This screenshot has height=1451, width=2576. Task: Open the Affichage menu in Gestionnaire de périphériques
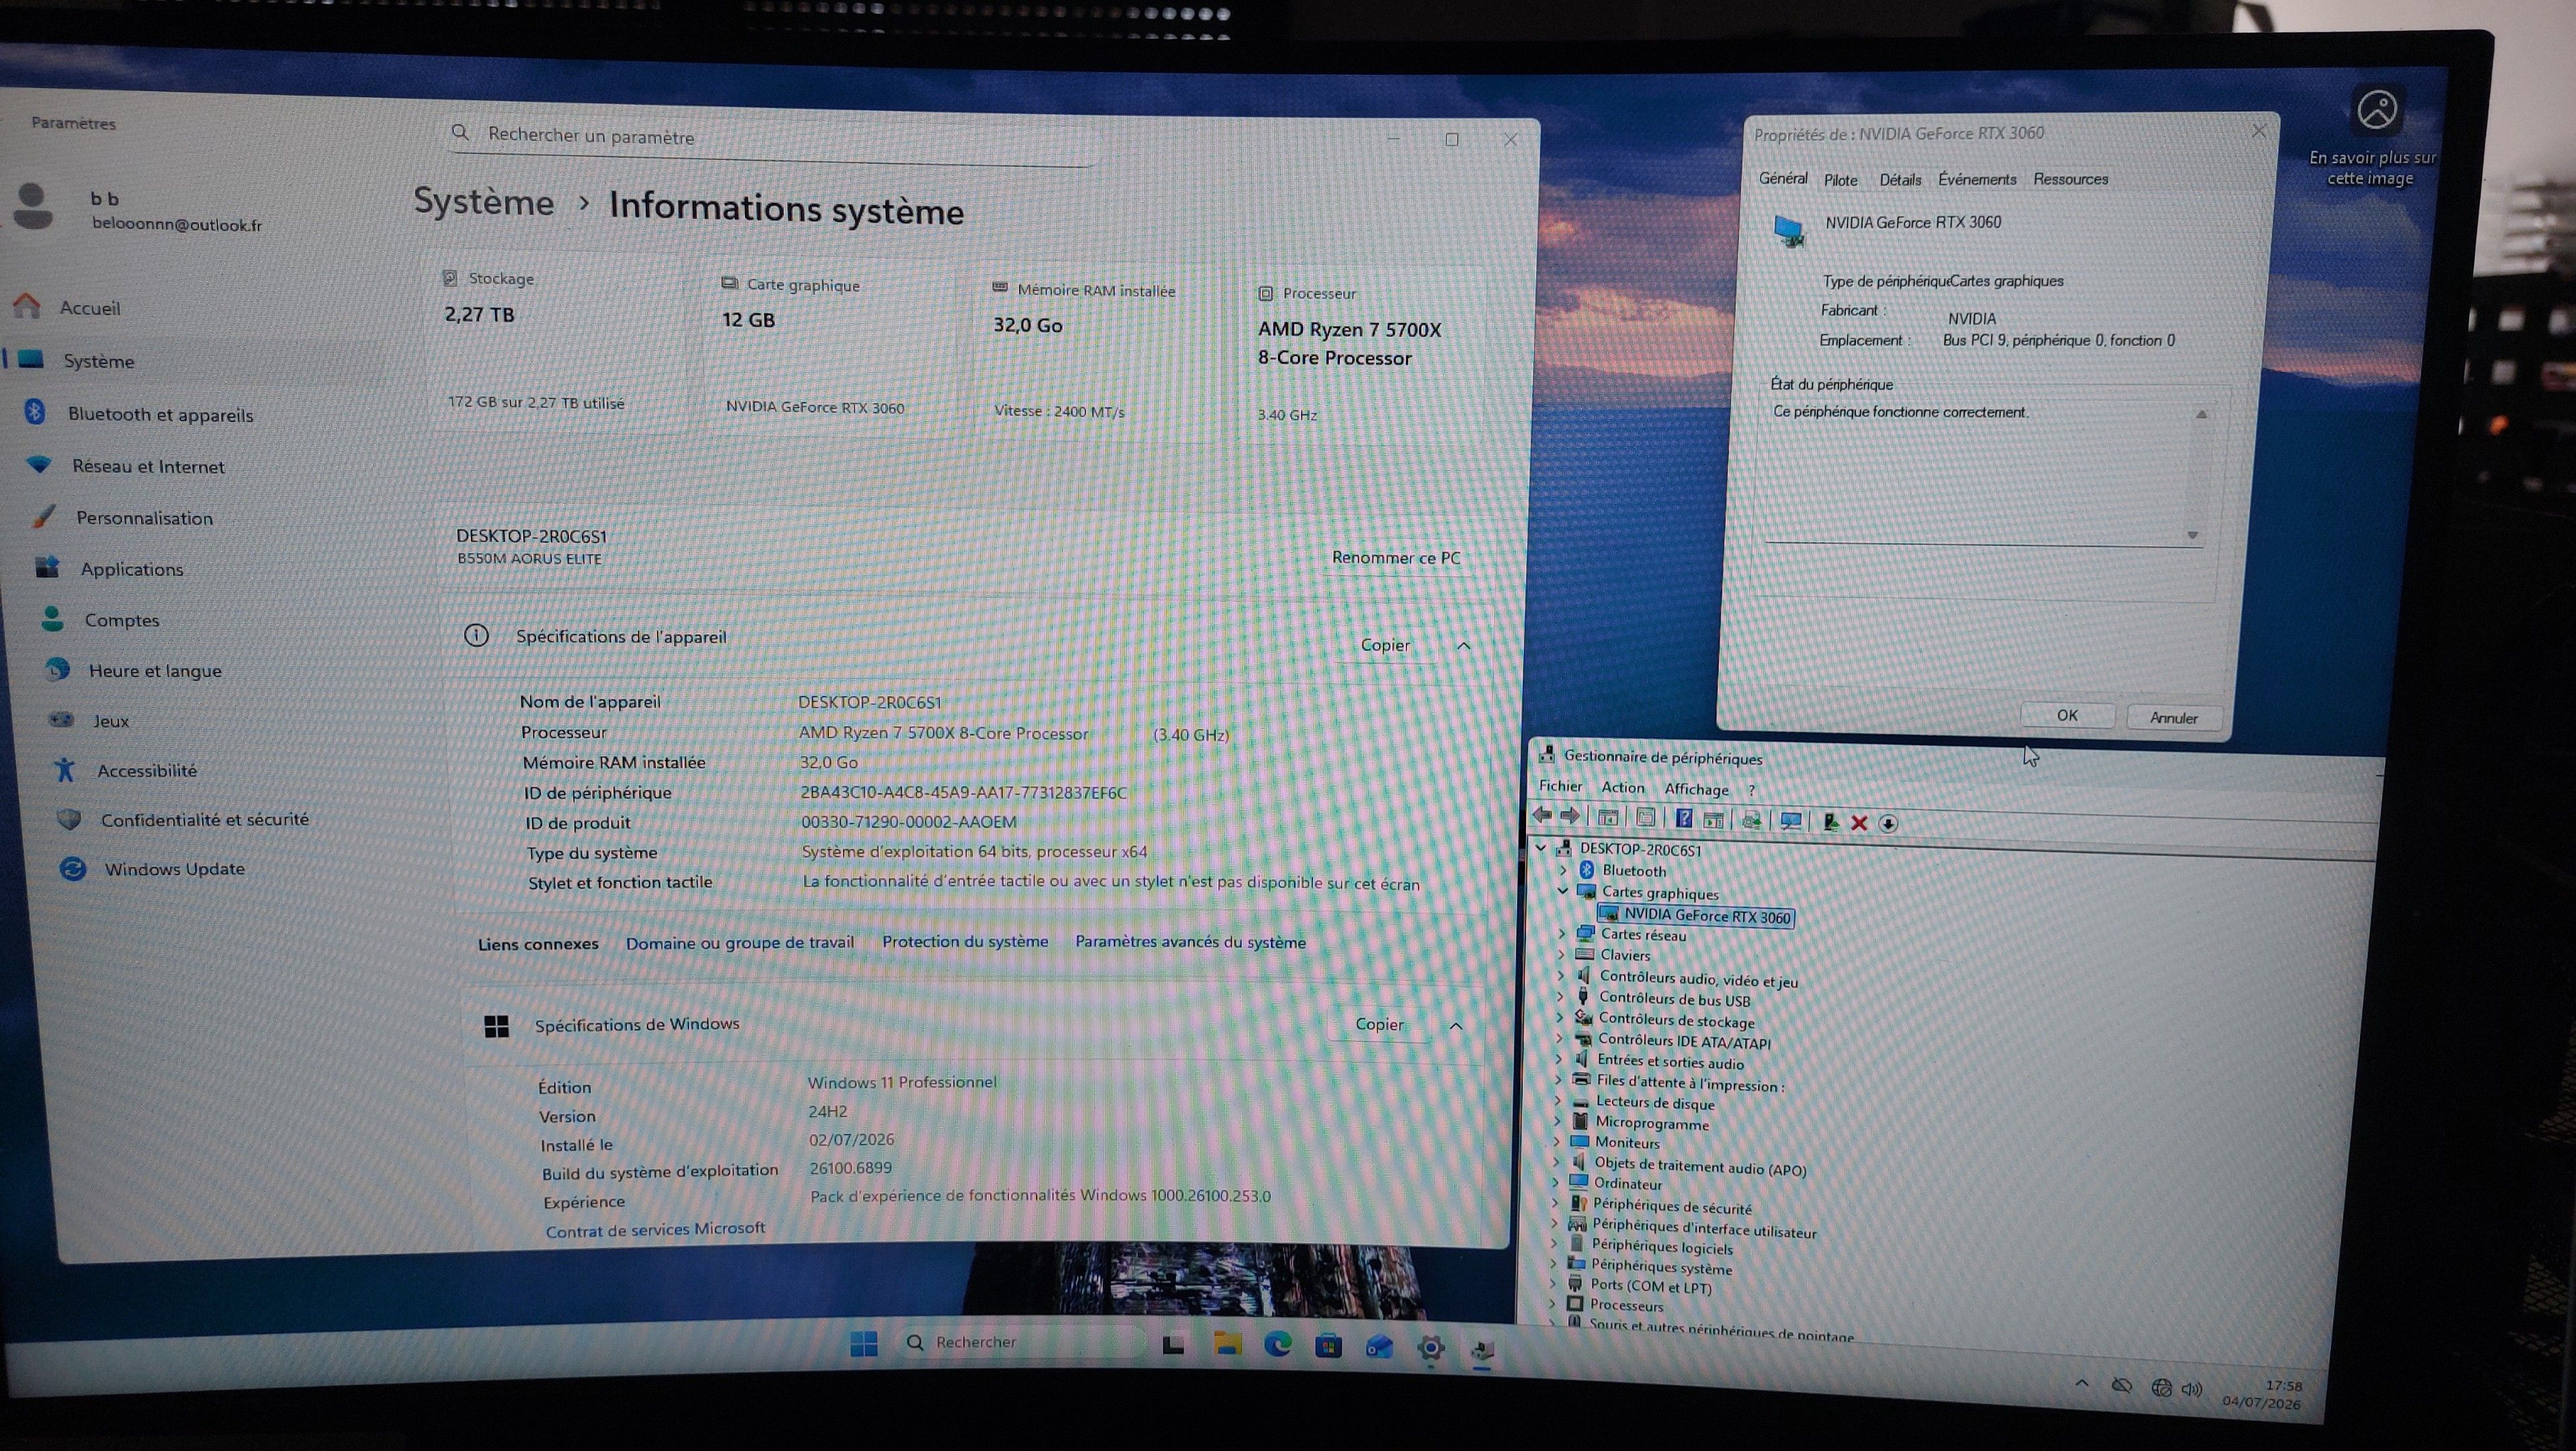(1696, 789)
